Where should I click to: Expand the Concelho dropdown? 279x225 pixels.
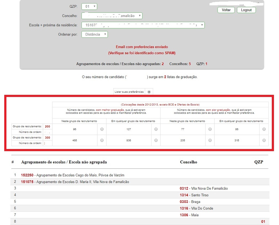point(112,16)
